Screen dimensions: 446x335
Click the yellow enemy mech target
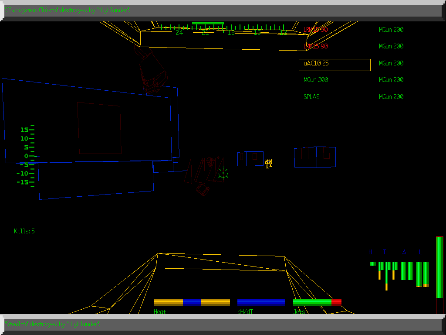coord(269,163)
